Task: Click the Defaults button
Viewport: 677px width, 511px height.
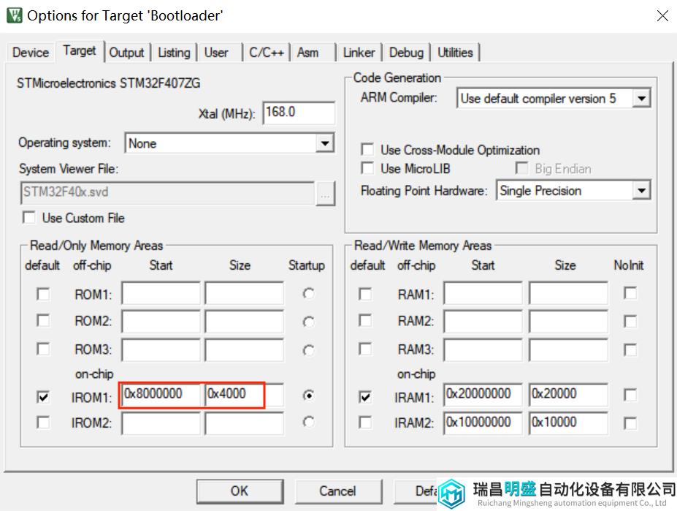Action: (416, 491)
